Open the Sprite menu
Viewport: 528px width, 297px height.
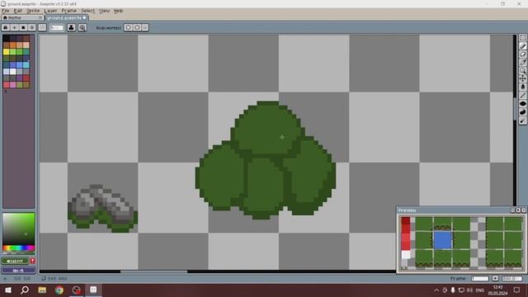point(33,11)
